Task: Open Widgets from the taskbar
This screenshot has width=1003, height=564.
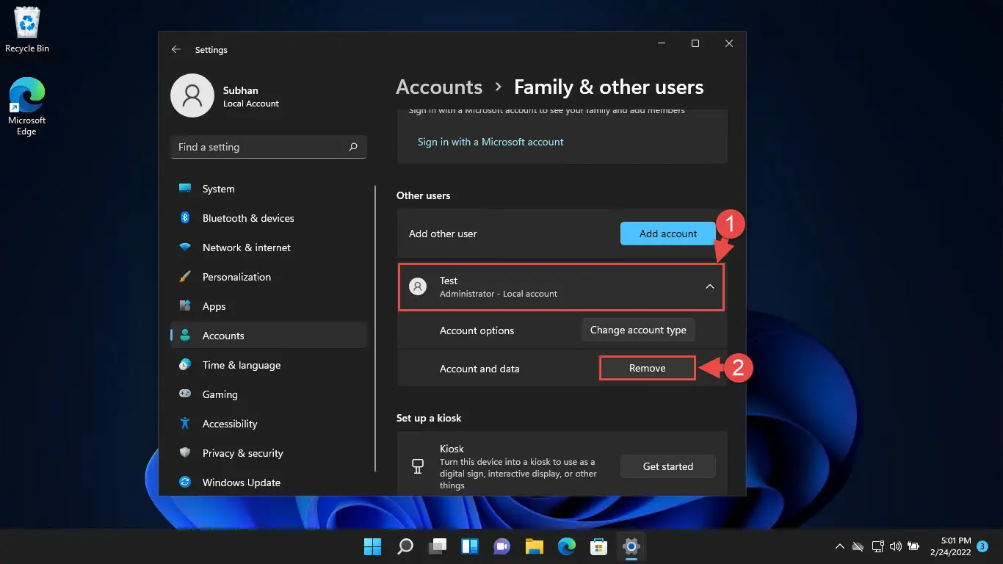Action: 470,546
